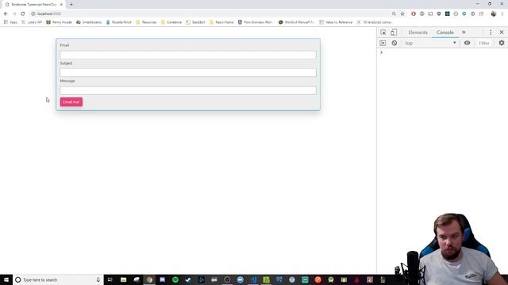The height and width of the screenshot is (285, 508).
Task: Click the console prompt line
Action: click(x=442, y=52)
